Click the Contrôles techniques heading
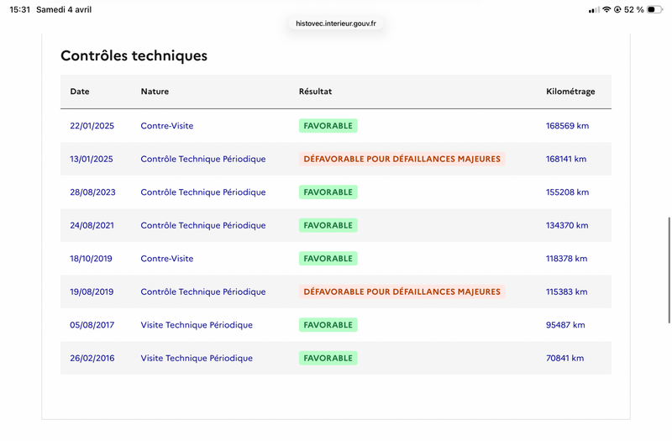The image size is (672, 441). tap(134, 56)
